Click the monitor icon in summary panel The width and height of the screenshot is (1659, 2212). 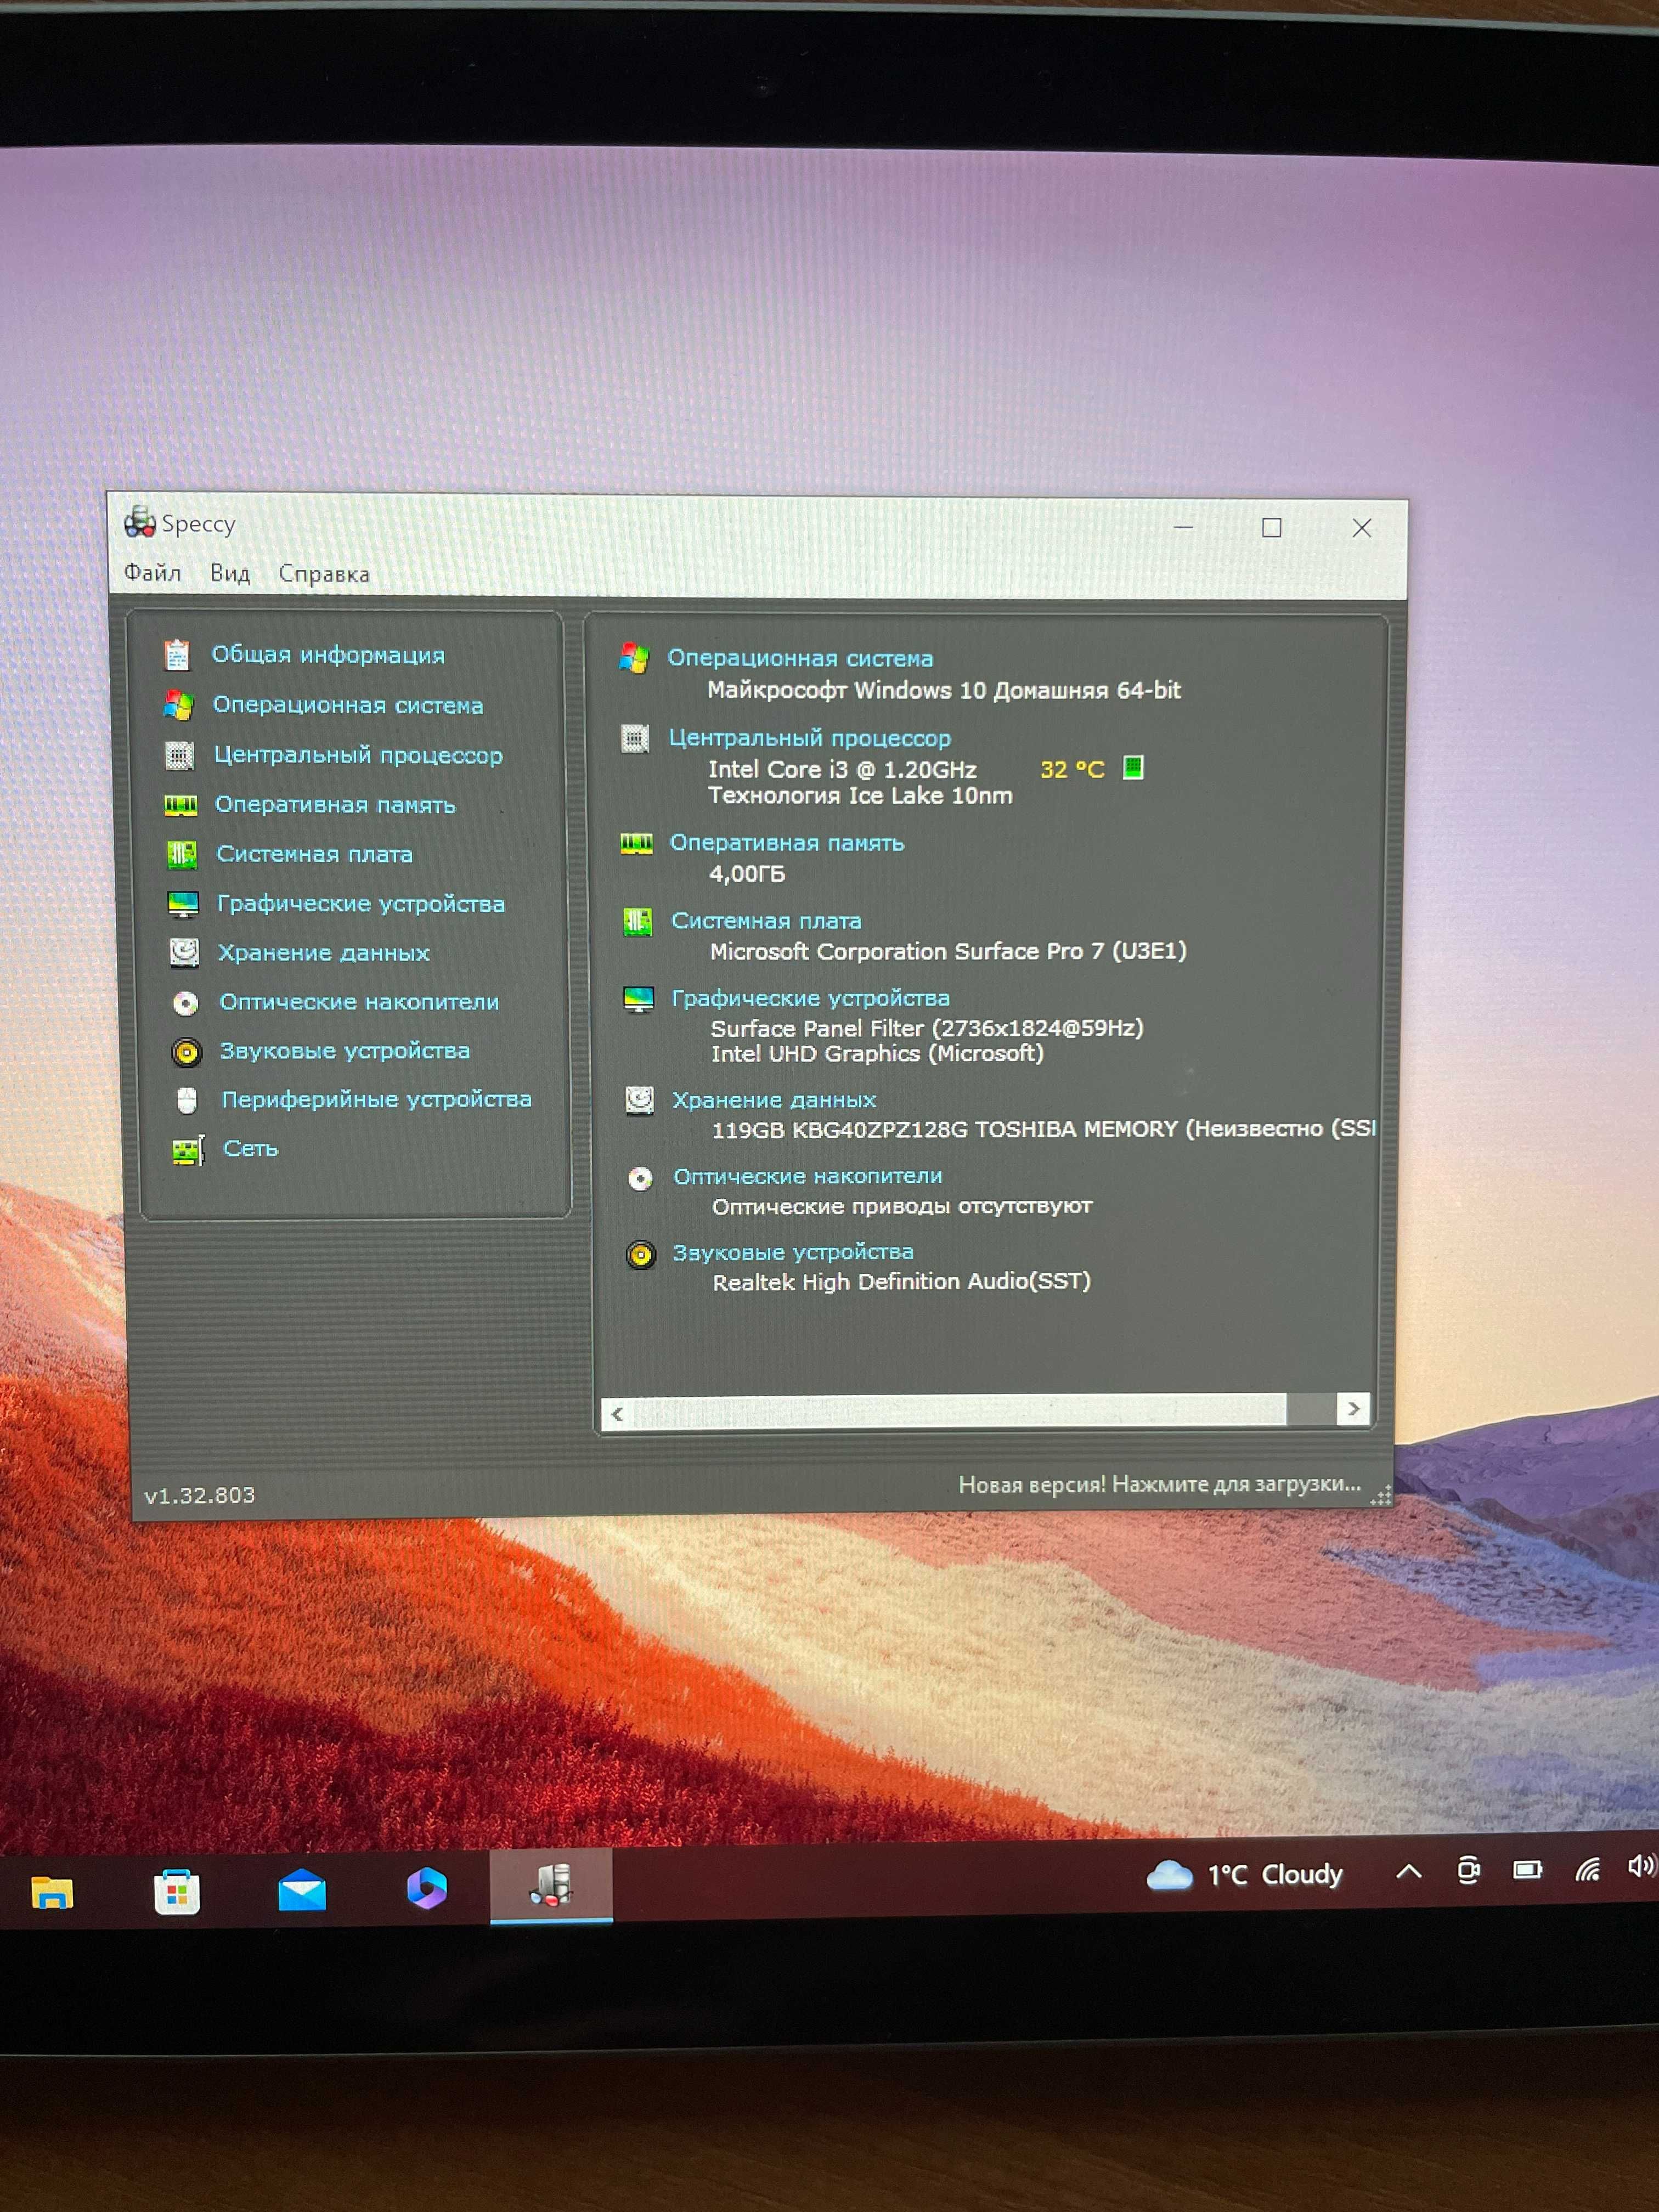tap(638, 999)
